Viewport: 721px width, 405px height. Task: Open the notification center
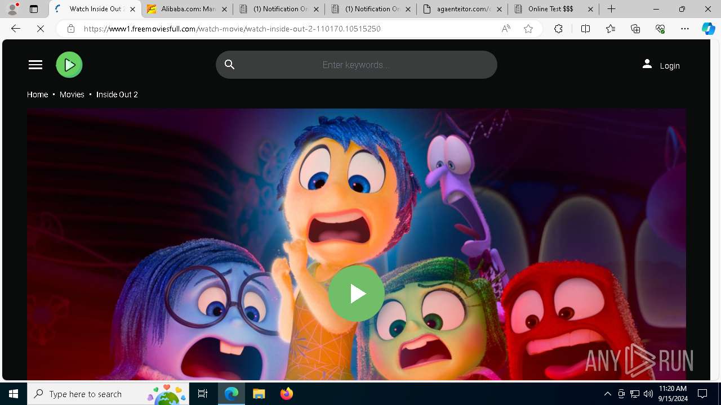[702, 394]
